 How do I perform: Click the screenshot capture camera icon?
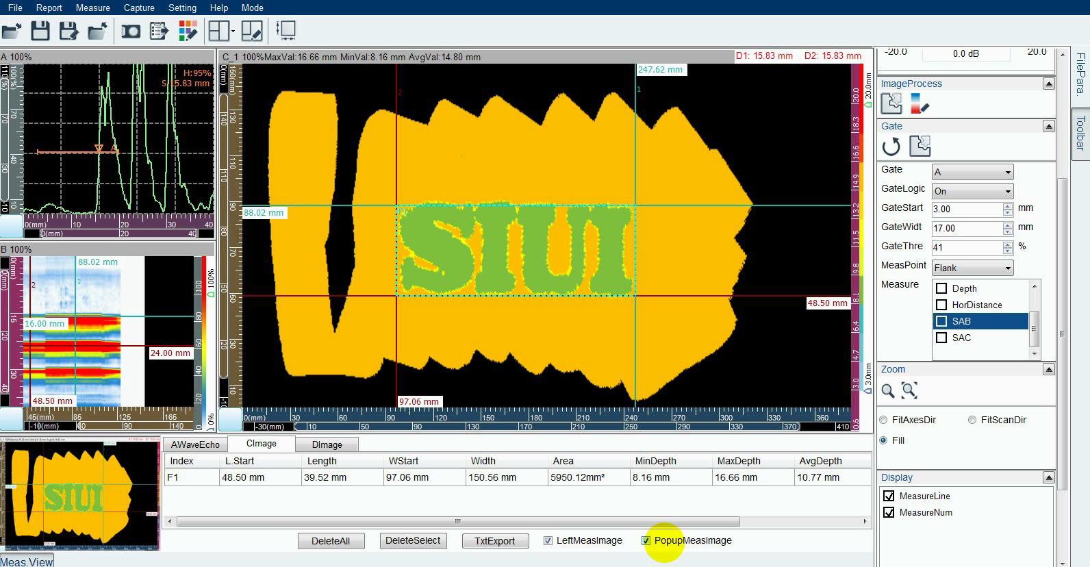[131, 31]
